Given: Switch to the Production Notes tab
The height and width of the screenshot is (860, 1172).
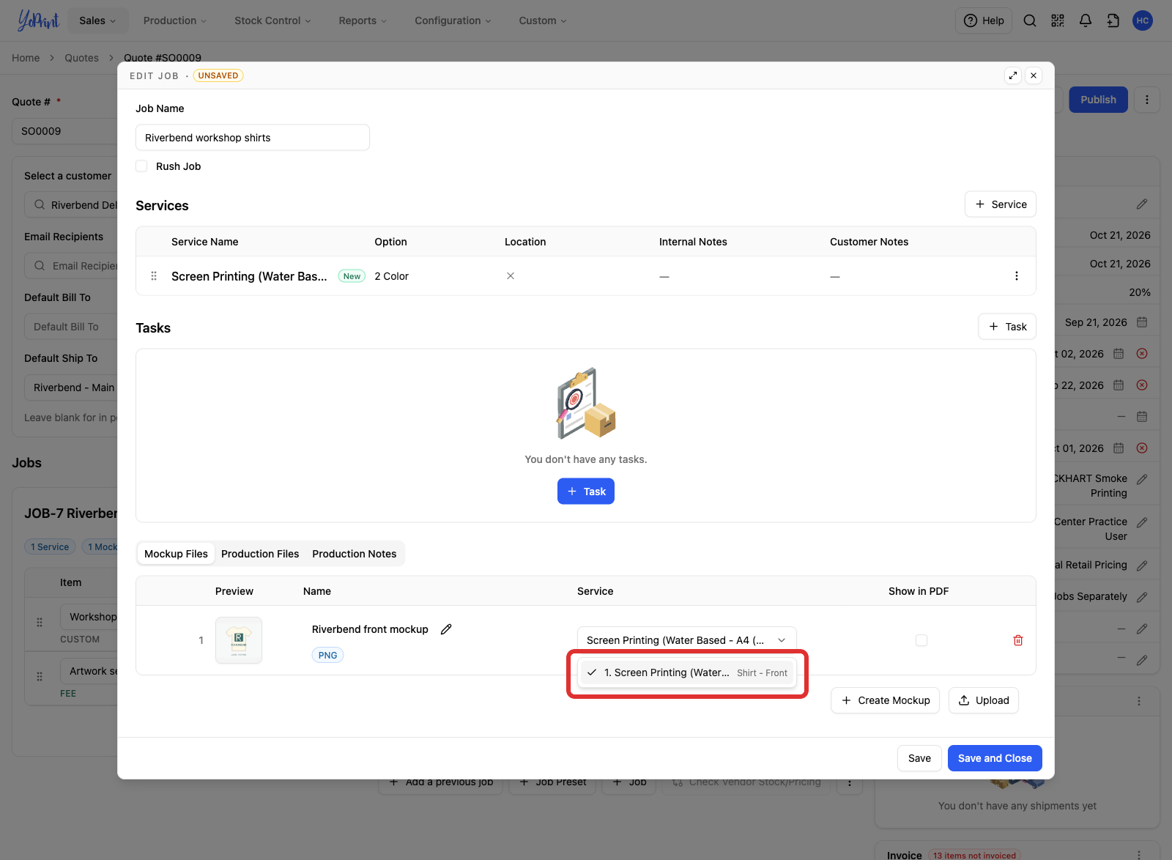Looking at the screenshot, I should [x=355, y=554].
